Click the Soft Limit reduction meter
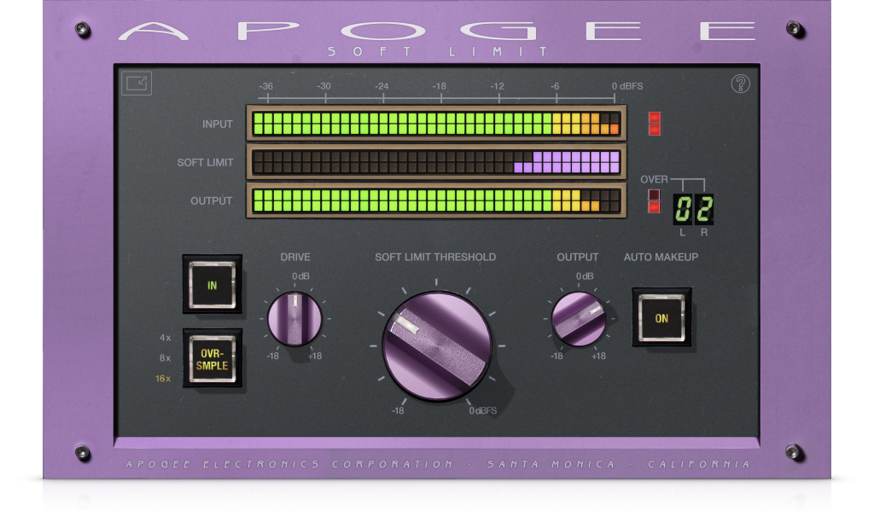The height and width of the screenshot is (522, 874). click(x=436, y=162)
